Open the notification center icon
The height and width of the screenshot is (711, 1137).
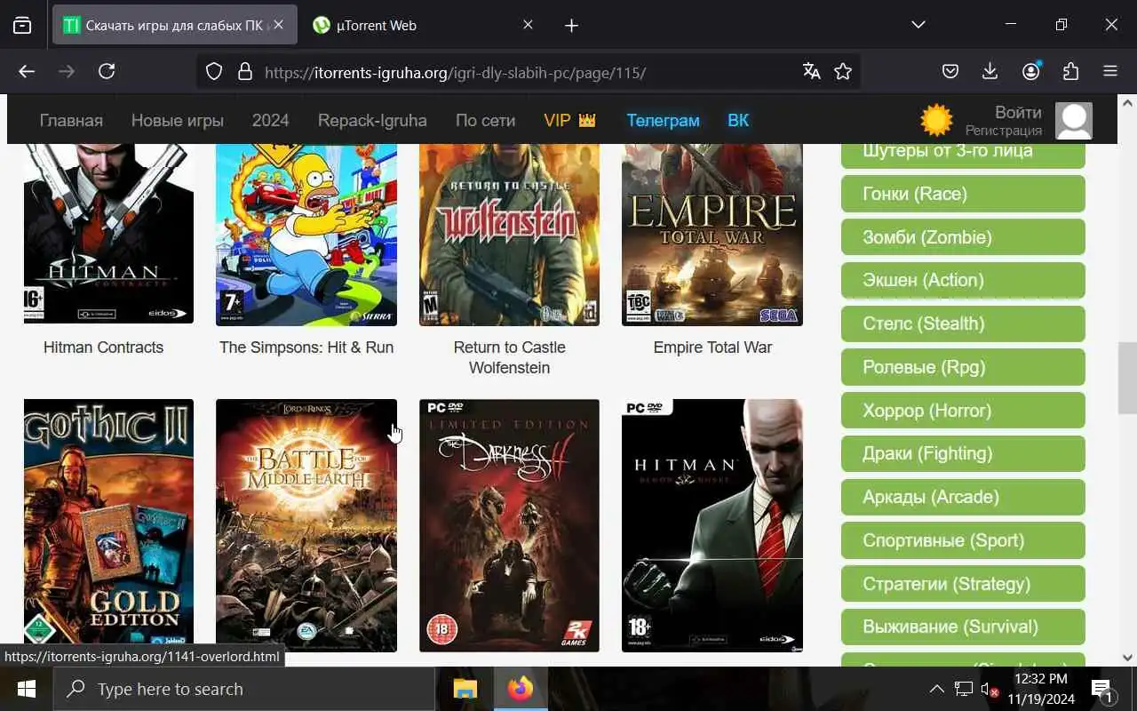(x=1101, y=689)
